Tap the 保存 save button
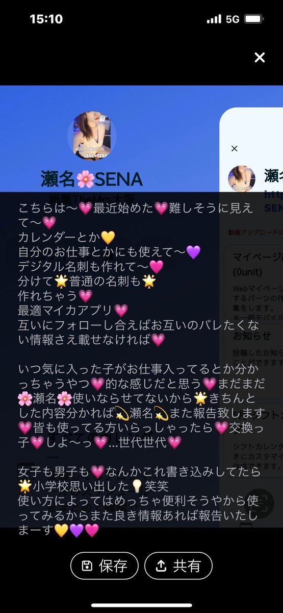The width and height of the screenshot is (283, 613). click(x=105, y=565)
